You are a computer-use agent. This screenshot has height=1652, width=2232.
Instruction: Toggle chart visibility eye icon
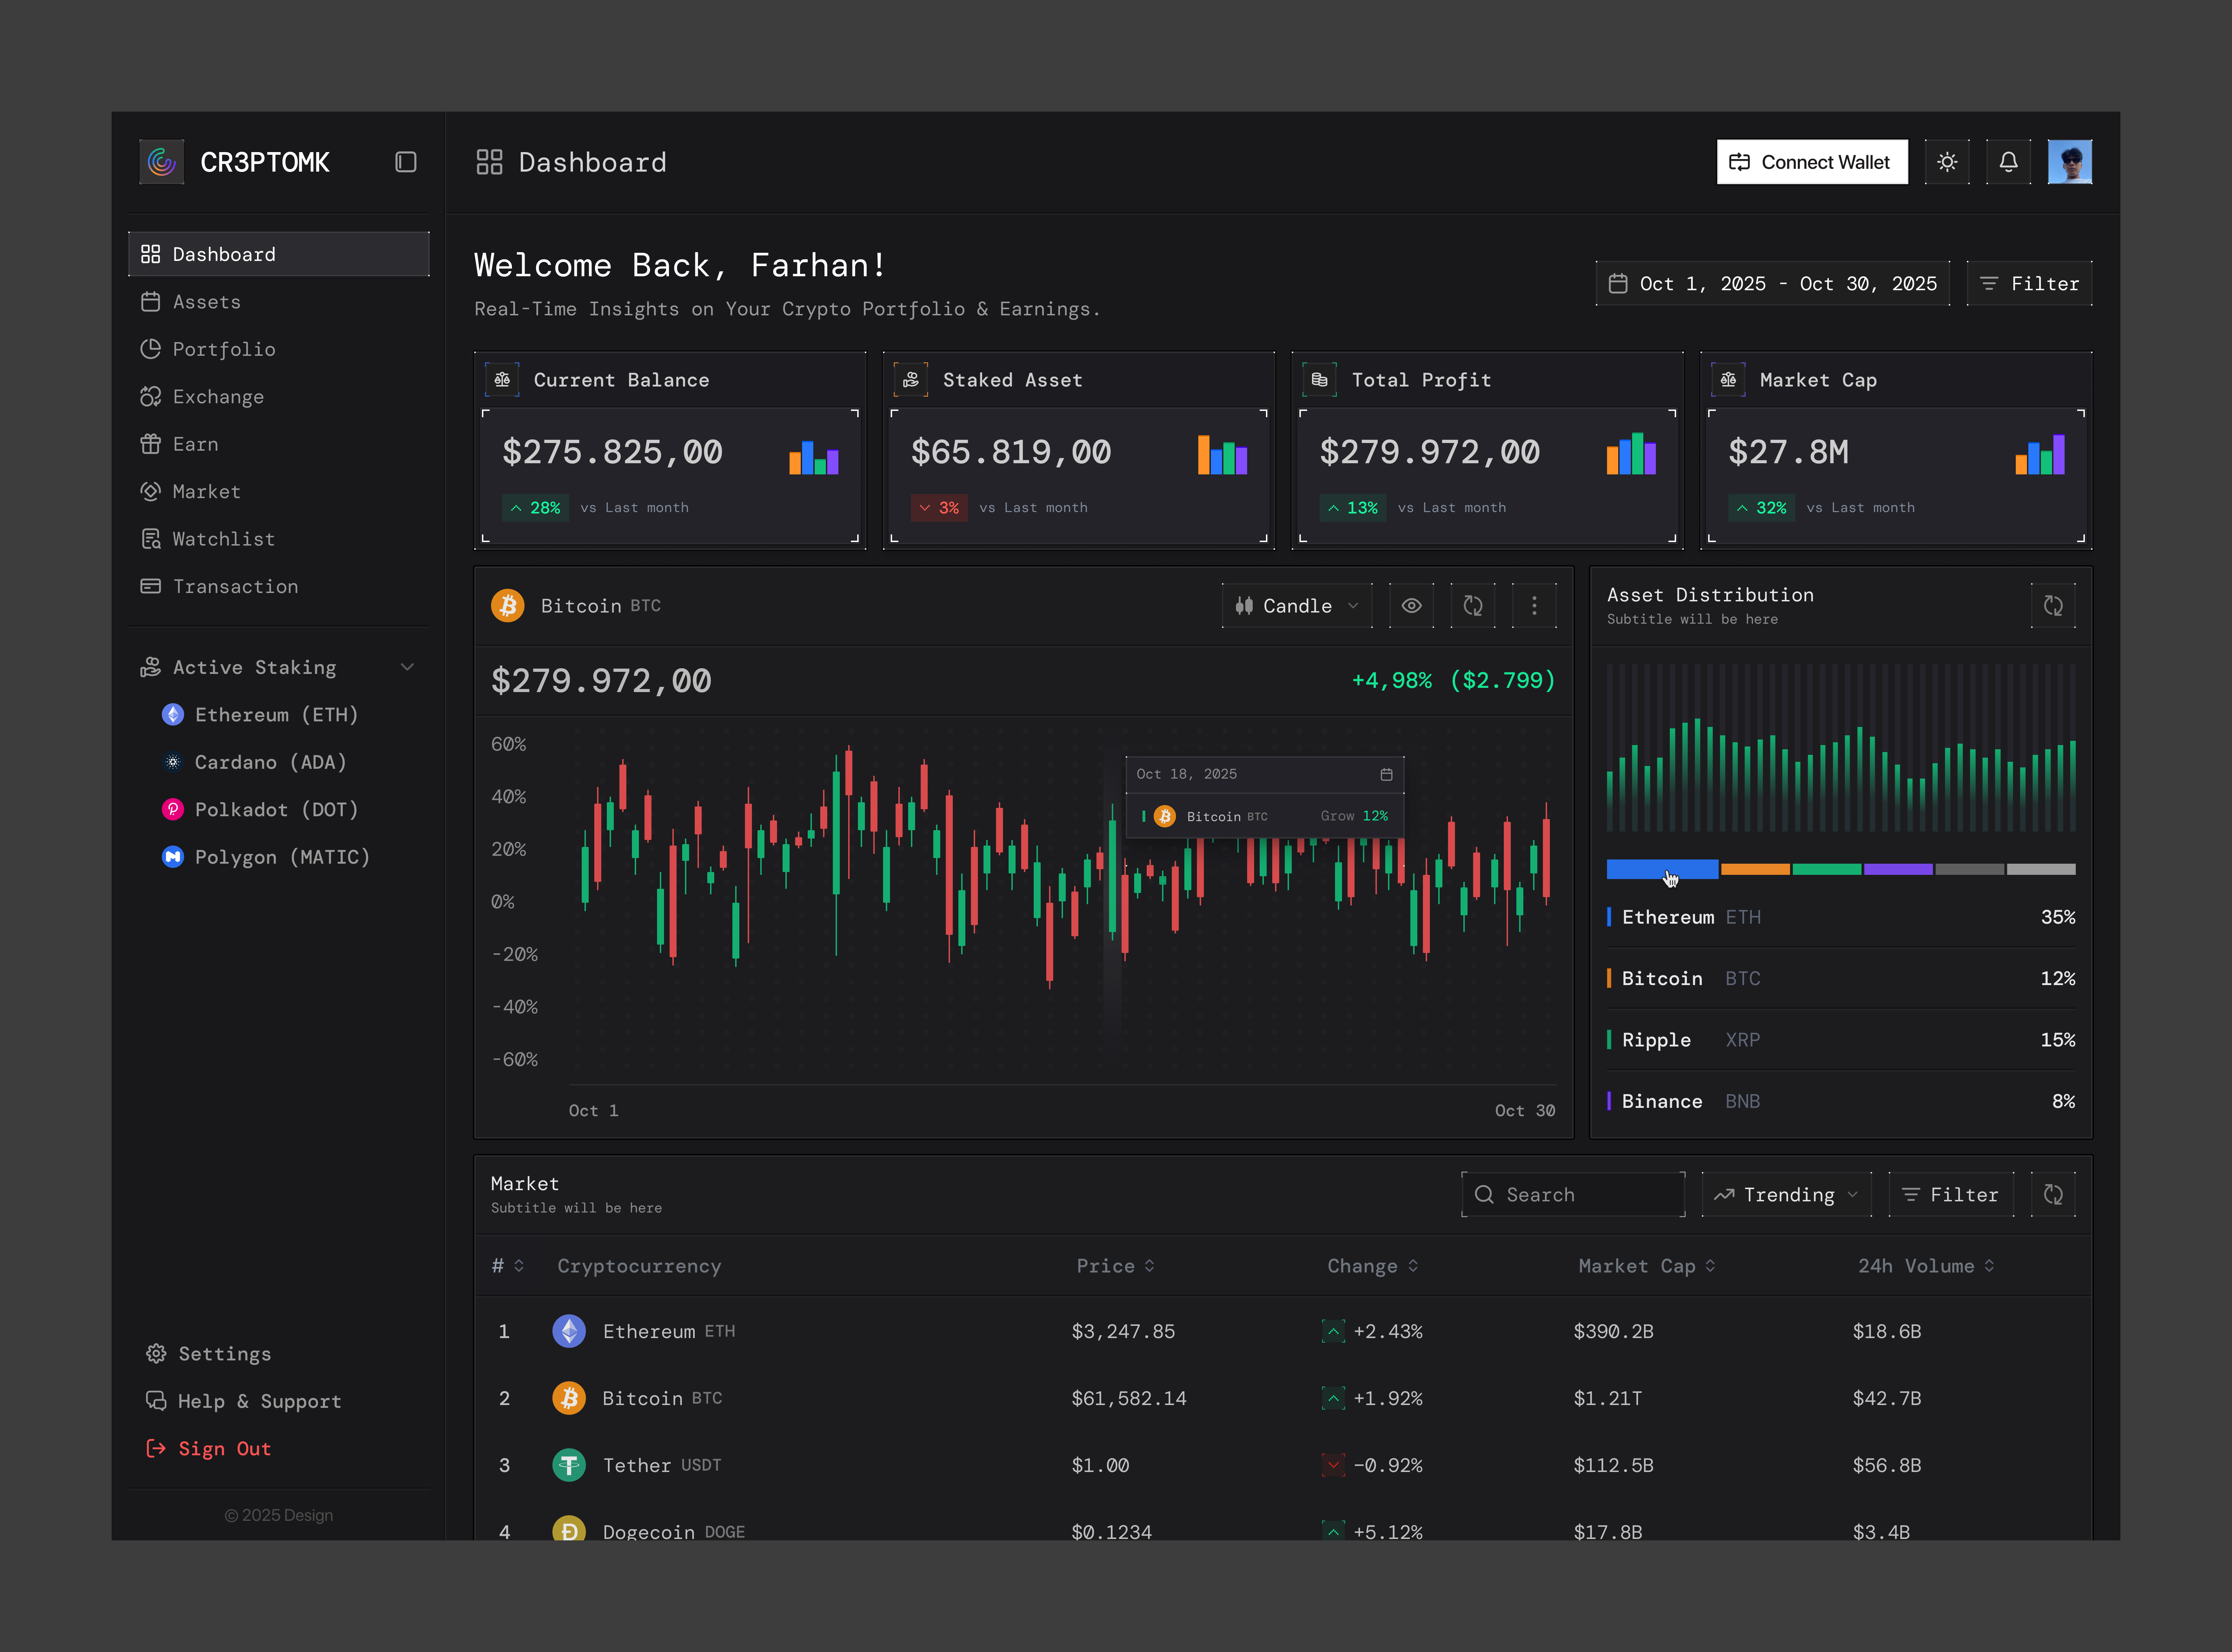(x=1411, y=606)
